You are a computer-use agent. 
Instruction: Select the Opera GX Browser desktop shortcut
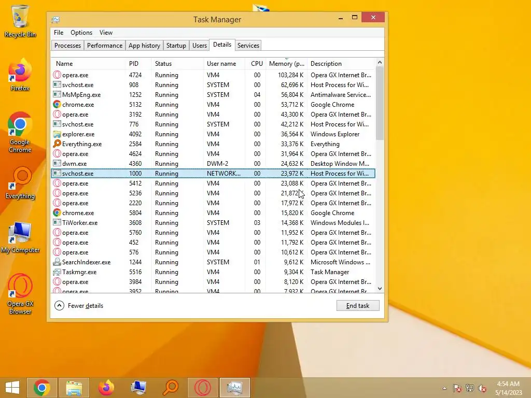click(x=20, y=294)
